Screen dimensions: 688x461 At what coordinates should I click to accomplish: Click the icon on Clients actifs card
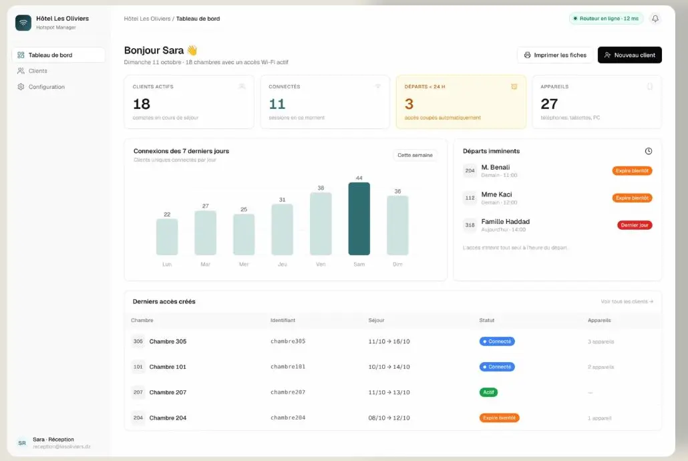242,86
